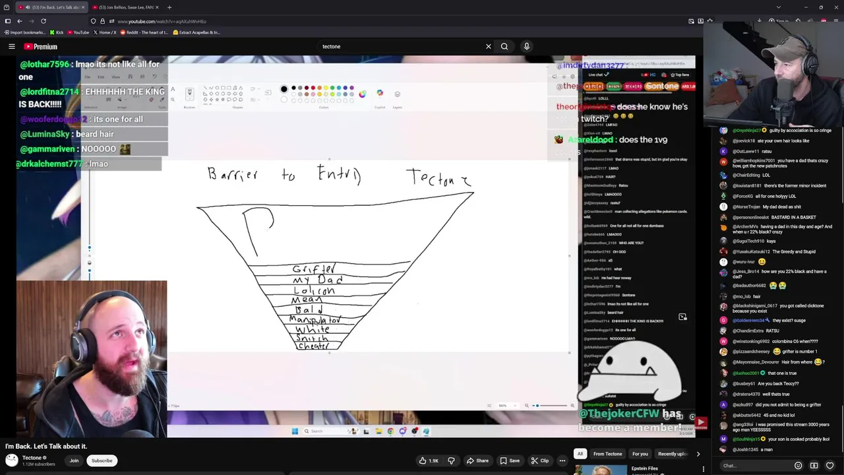Screen dimensions: 844x475
Task: Open browser downloads arrow icon
Action: pyautogui.click(x=760, y=21)
